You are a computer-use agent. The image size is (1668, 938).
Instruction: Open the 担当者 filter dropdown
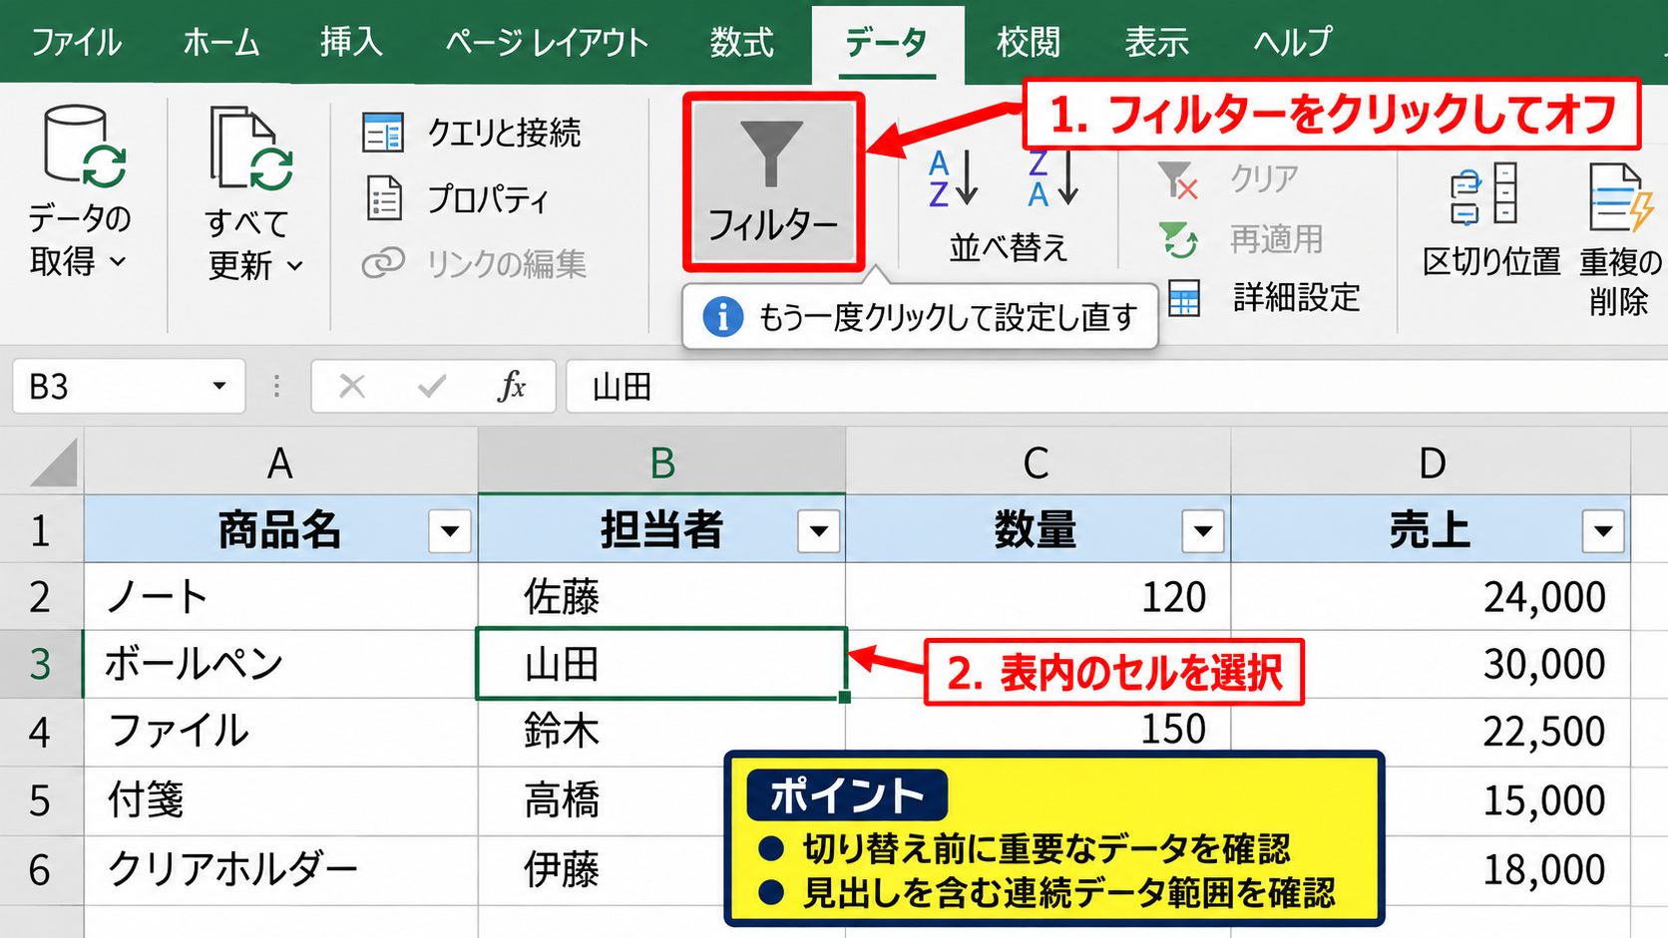click(x=819, y=531)
